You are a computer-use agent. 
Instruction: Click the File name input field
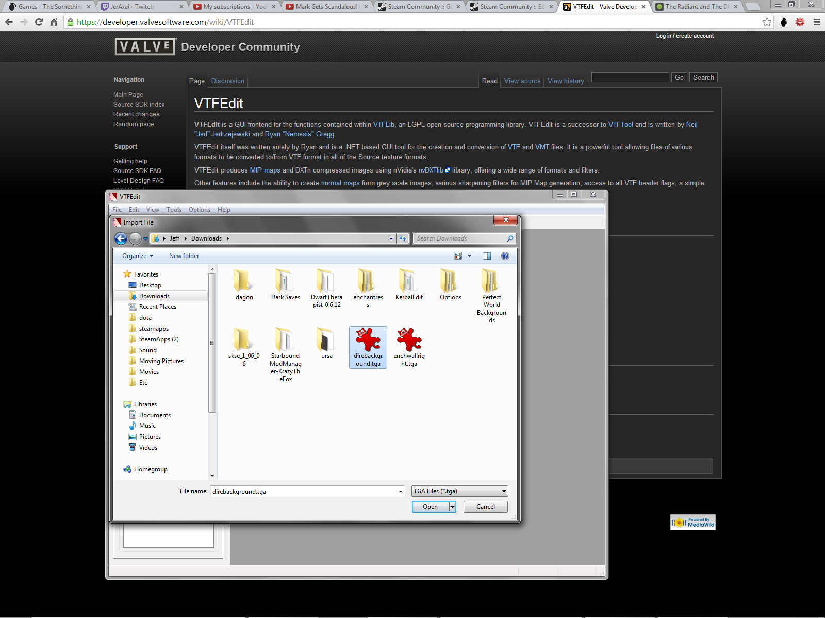coord(304,492)
